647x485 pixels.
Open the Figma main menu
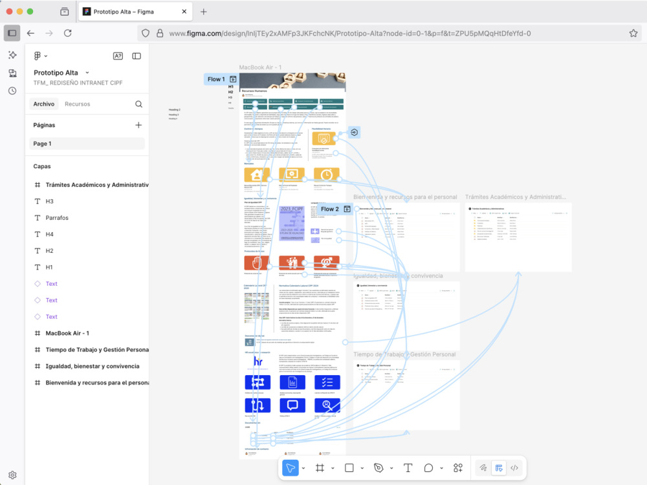click(x=40, y=56)
